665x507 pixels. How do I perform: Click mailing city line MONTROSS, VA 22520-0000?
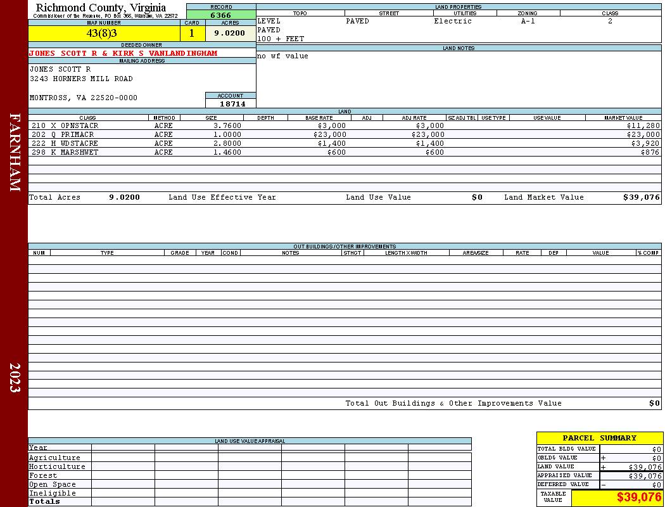click(x=84, y=98)
